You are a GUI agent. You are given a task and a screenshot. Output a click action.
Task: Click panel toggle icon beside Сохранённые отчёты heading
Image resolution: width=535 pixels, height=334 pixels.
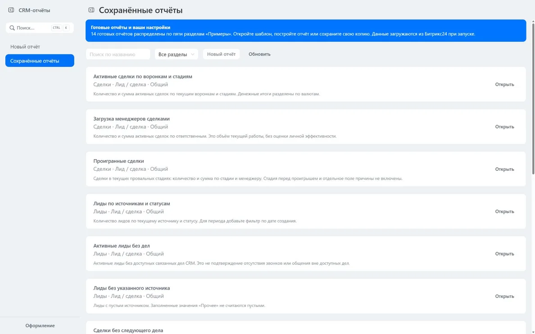[x=91, y=10]
